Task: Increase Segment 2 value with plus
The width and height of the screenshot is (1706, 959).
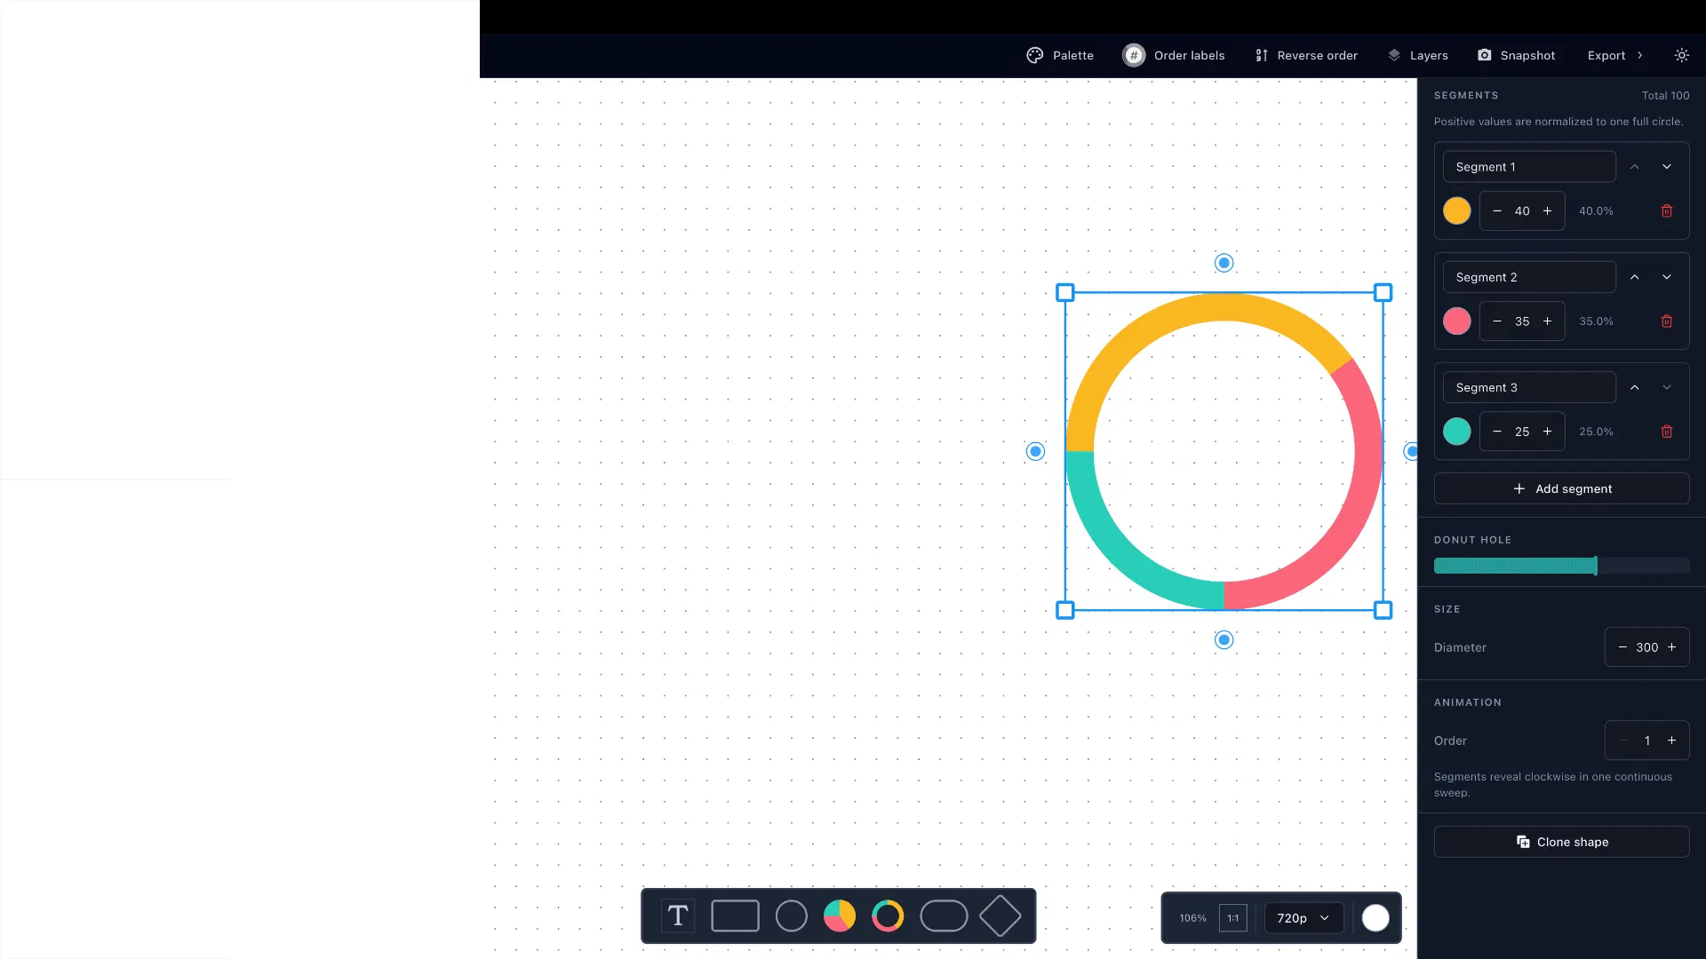Action: click(1547, 321)
